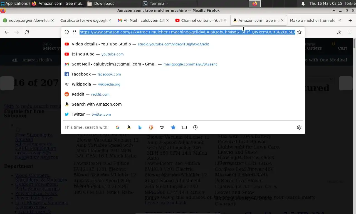Search open tabs via tabs shortcut icon
Image resolution: width=356 pixels, height=214 pixels.
click(184, 127)
